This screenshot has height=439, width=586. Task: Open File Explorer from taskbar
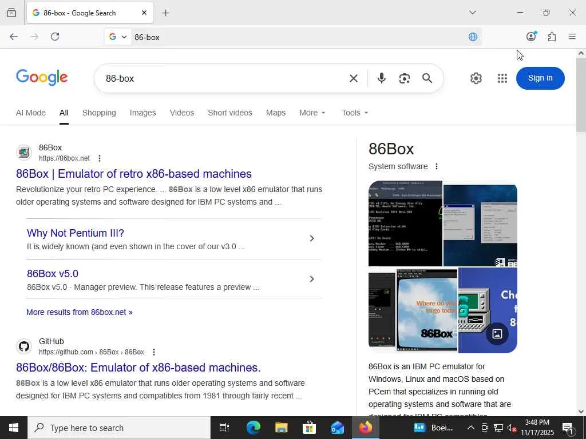coord(281,428)
